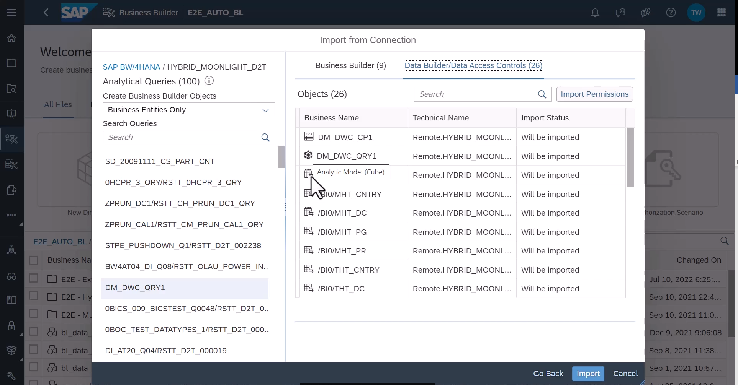Cancel the import dialog

pyautogui.click(x=625, y=374)
